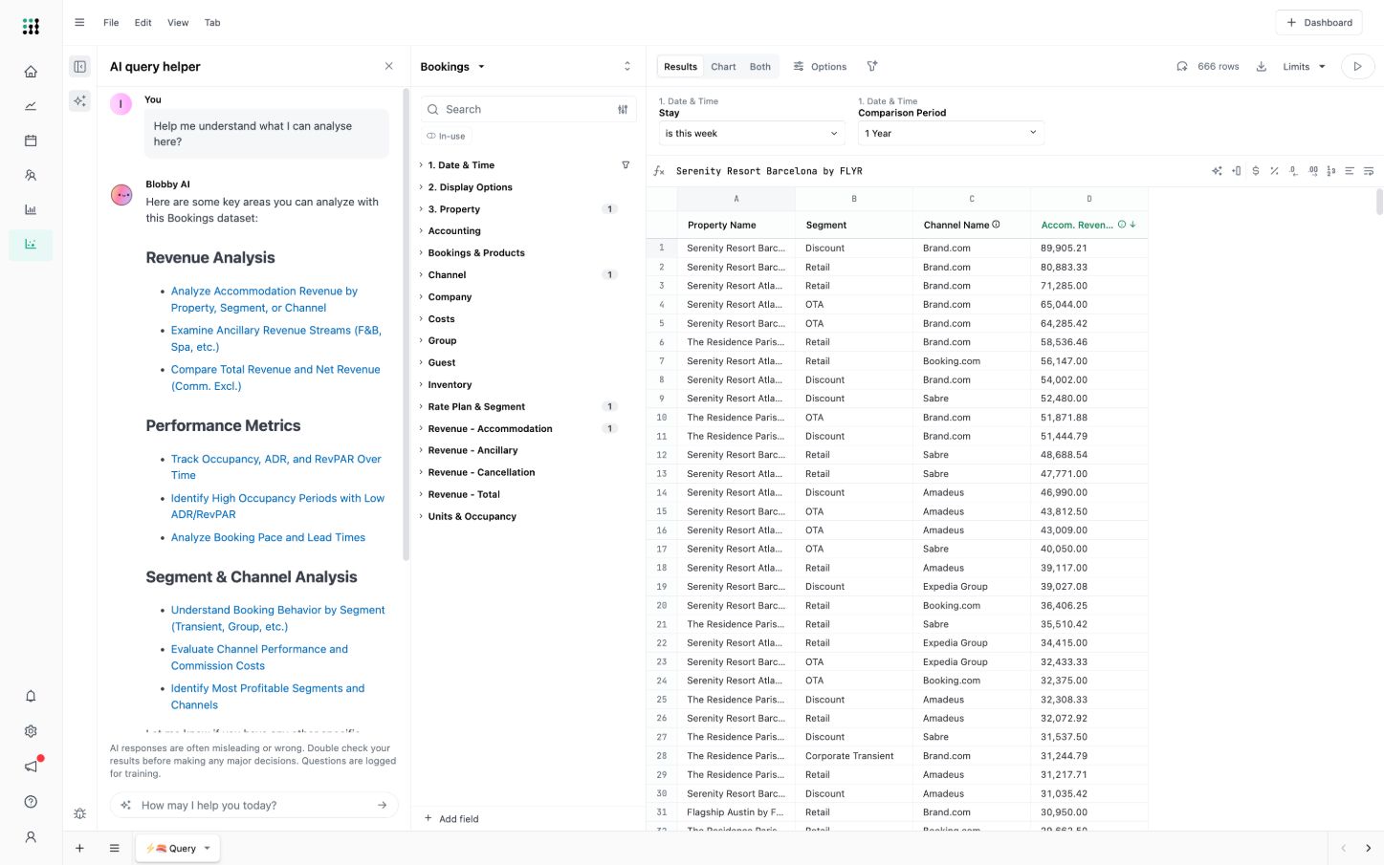The image size is (1384, 865).
Task: Download the results with the download icon
Action: click(x=1261, y=67)
